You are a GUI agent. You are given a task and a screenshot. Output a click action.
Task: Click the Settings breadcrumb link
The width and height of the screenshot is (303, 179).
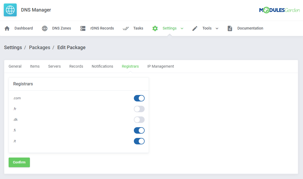(x=13, y=48)
